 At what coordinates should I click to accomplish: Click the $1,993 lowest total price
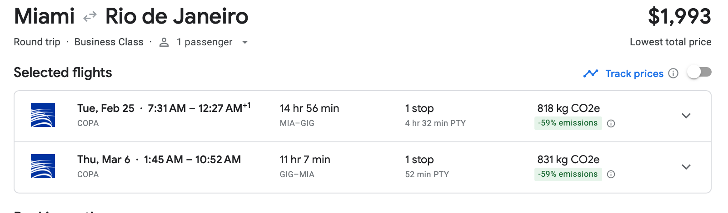click(679, 17)
